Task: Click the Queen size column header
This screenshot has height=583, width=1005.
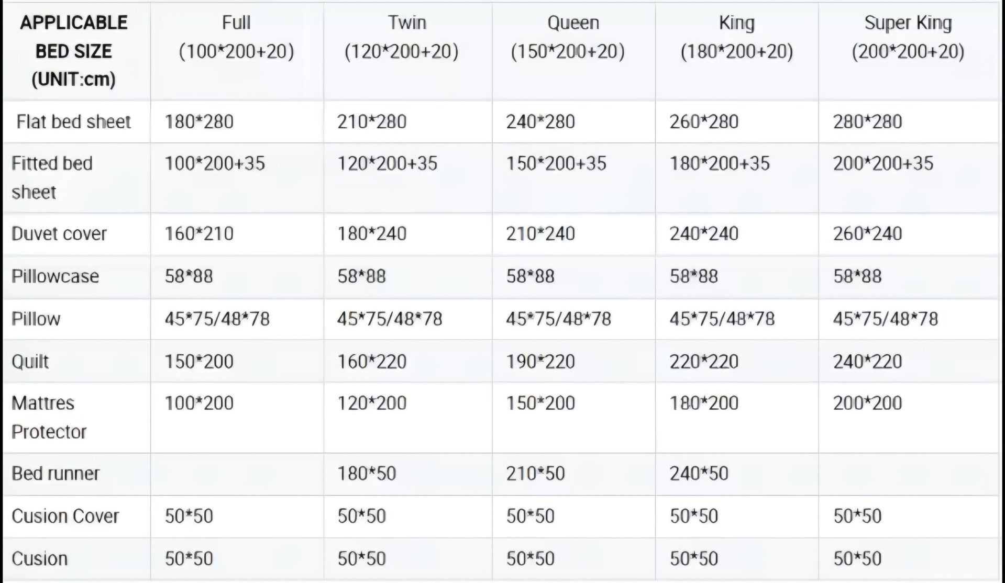Action: tap(573, 51)
